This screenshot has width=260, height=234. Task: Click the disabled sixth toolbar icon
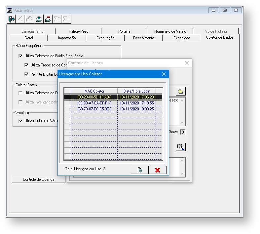[57, 19]
